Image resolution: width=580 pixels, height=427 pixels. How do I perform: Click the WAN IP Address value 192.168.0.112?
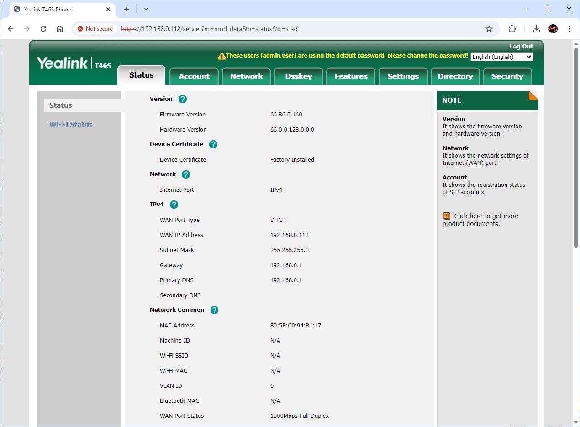290,235
